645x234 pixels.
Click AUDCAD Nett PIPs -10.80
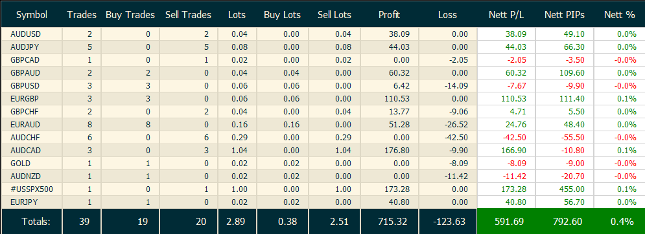572,151
